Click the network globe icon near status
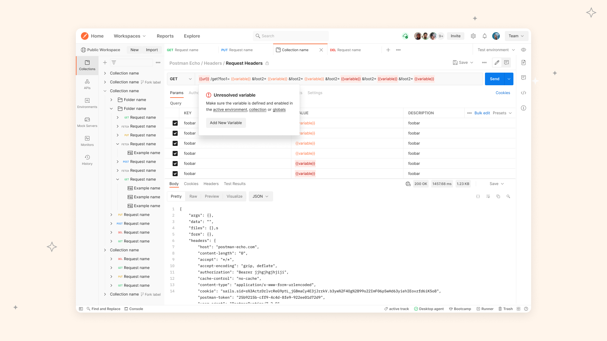607x341 pixels. [408, 184]
